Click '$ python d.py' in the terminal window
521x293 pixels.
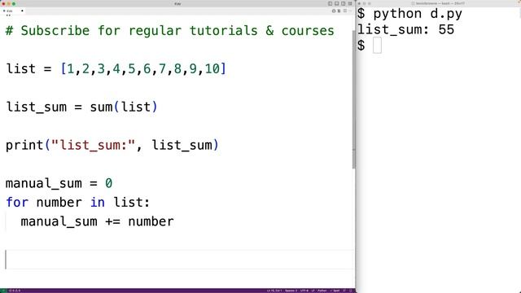409,14
